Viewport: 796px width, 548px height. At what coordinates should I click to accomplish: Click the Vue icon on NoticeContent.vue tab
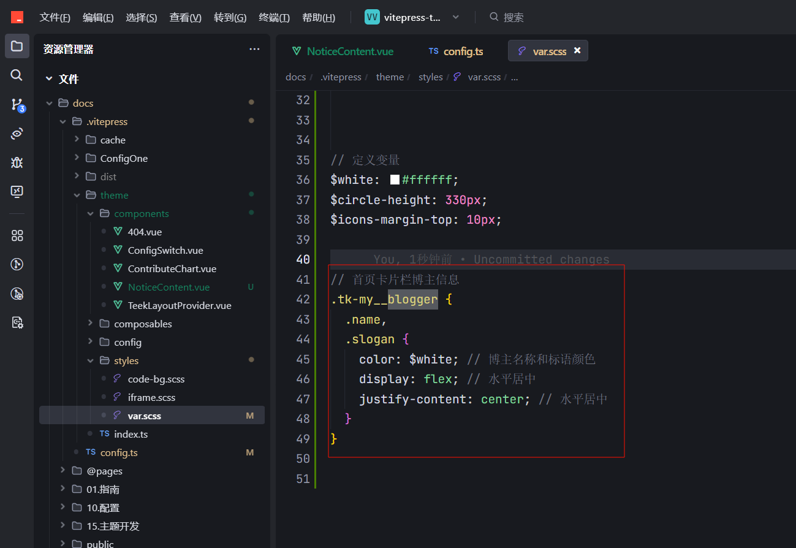[x=297, y=51]
